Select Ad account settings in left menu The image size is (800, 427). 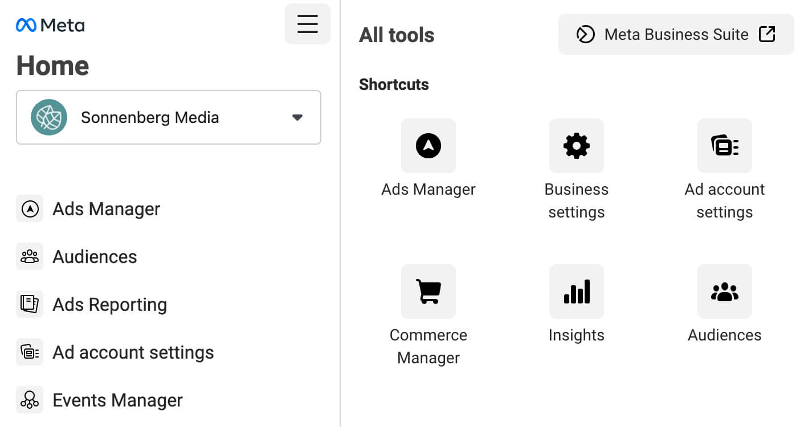[133, 352]
